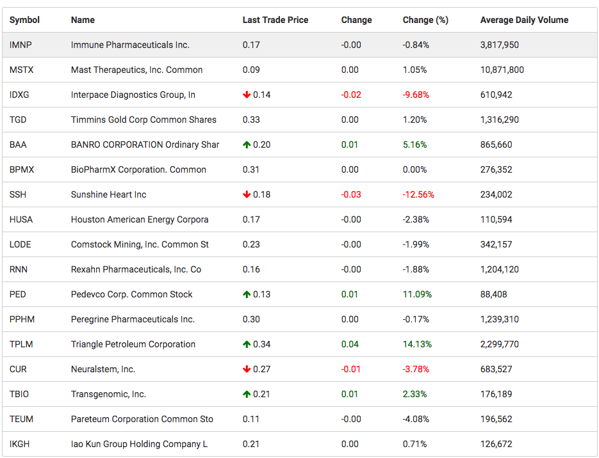
Task: Select the PED symbol
Action: 17,294
